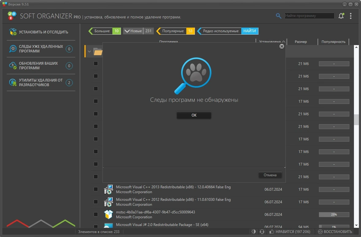Screen dimensions: 361x237
Task: Click the traces counter badge showing 0
Action: (69, 49)
